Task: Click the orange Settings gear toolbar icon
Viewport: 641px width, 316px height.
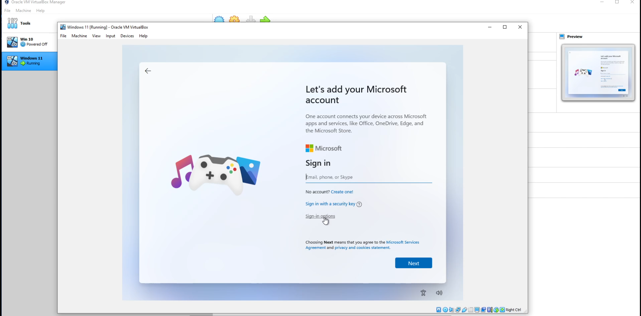Action: click(x=234, y=19)
